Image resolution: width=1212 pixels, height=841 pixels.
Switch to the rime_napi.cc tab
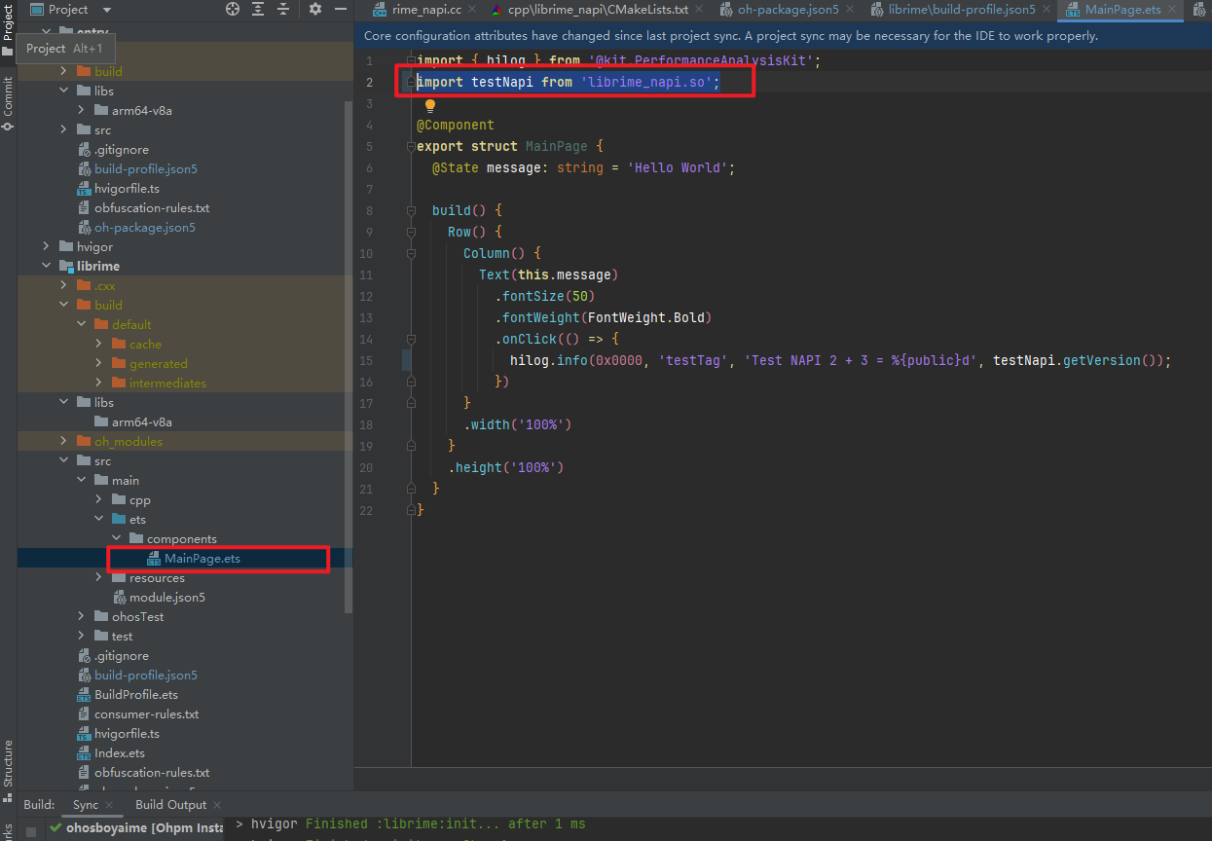tap(425, 10)
